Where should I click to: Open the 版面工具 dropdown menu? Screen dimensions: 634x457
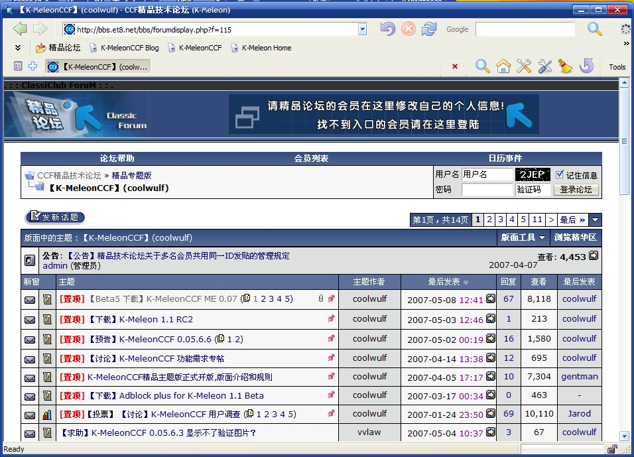click(523, 237)
